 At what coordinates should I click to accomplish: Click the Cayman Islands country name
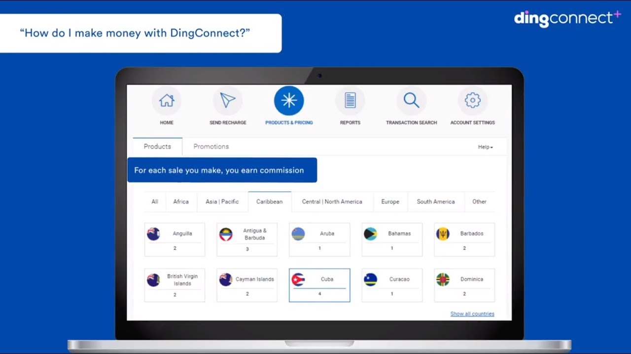click(x=254, y=279)
